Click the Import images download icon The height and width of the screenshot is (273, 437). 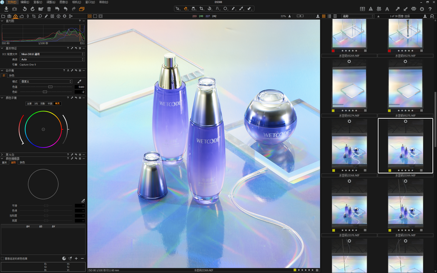(x=6, y=9)
